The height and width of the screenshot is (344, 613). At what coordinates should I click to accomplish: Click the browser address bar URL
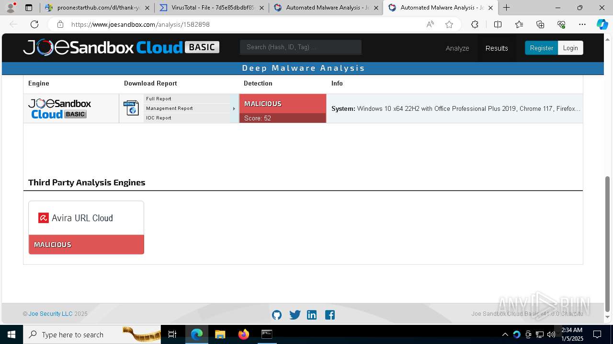click(140, 24)
